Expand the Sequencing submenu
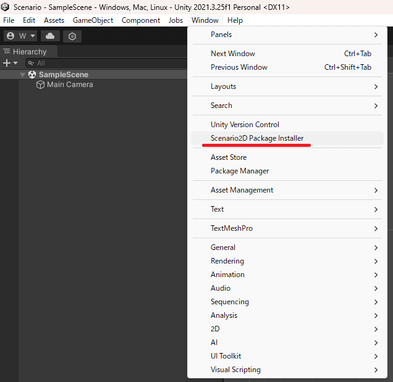The image size is (393, 382). pos(287,302)
